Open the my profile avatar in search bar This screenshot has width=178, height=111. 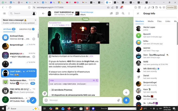(x=34, y=13)
